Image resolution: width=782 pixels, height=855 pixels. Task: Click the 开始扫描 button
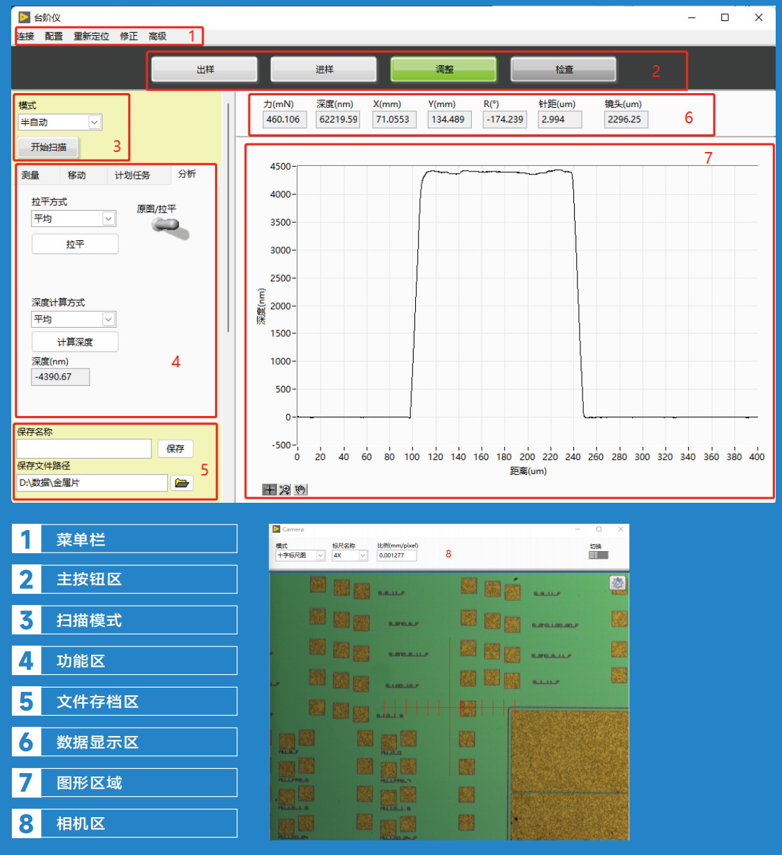[x=49, y=148]
